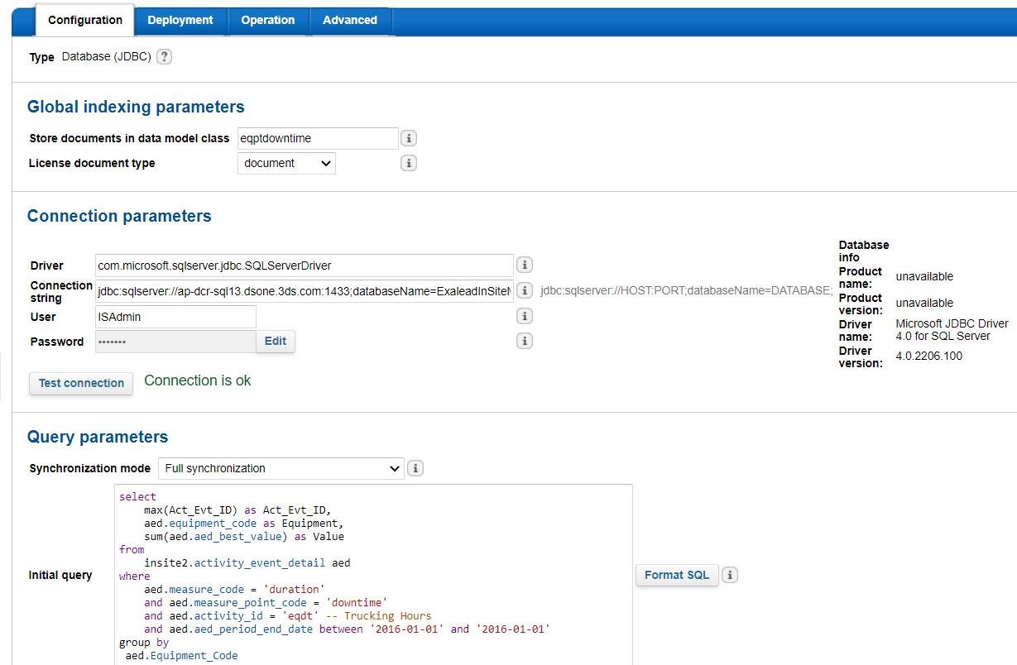The height and width of the screenshot is (665, 1017).
Task: Open the License document type dropdown
Action: coord(286,163)
